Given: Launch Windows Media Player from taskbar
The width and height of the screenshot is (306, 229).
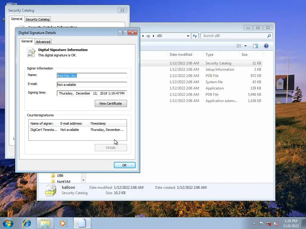Looking at the screenshot, I should point(63,223).
